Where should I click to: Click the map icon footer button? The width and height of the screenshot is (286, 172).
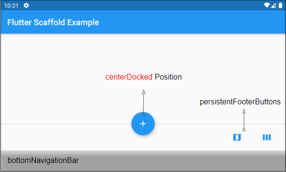237,137
